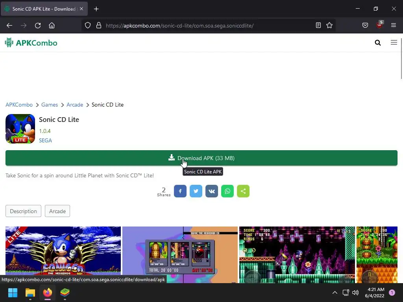This screenshot has height=302, width=403.
Task: View site security padlock details
Action: tap(99, 26)
